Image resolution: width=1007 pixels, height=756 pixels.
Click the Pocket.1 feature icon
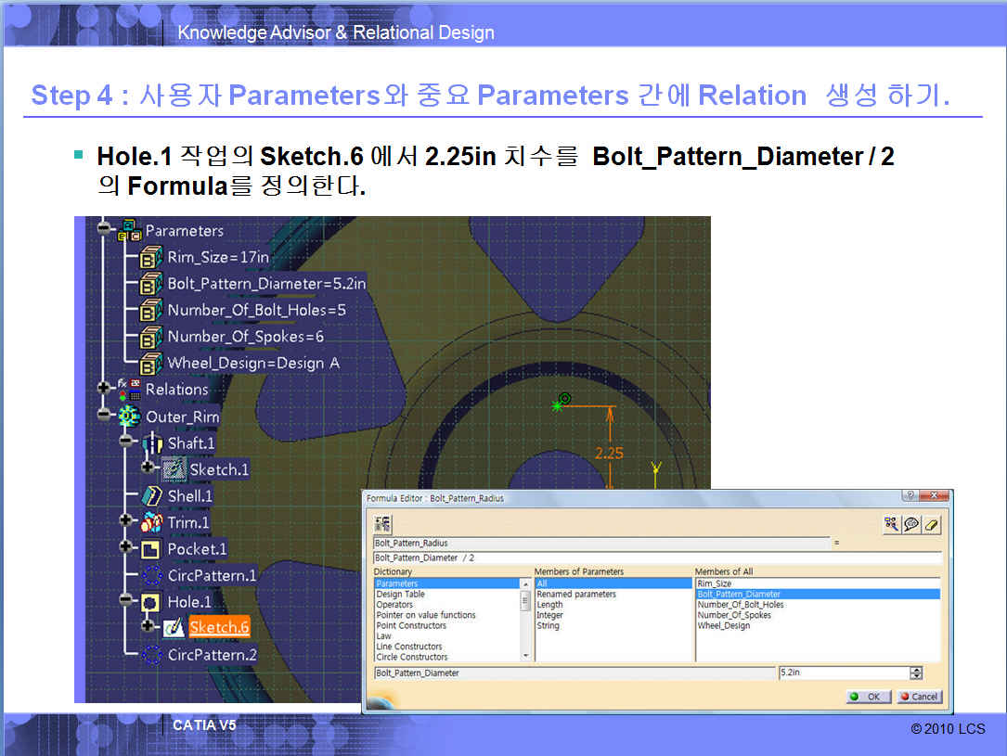pos(152,549)
